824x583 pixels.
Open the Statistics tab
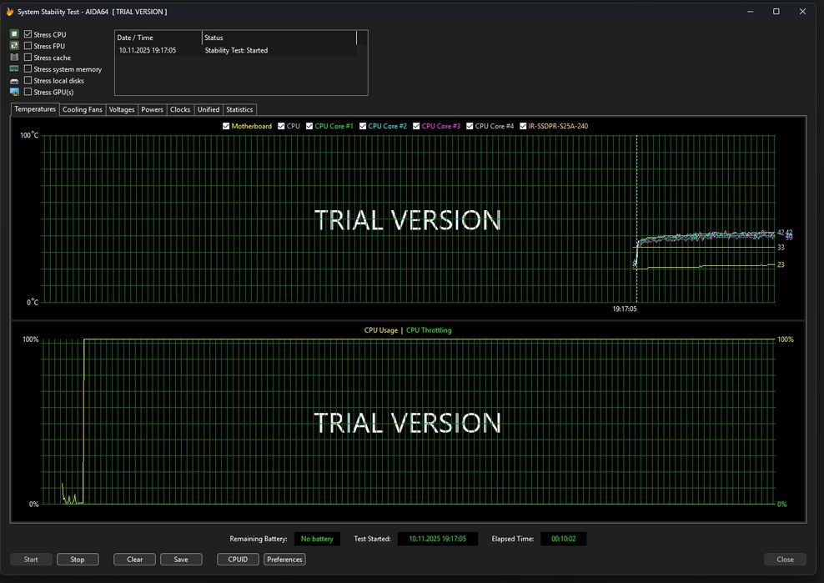click(x=239, y=109)
